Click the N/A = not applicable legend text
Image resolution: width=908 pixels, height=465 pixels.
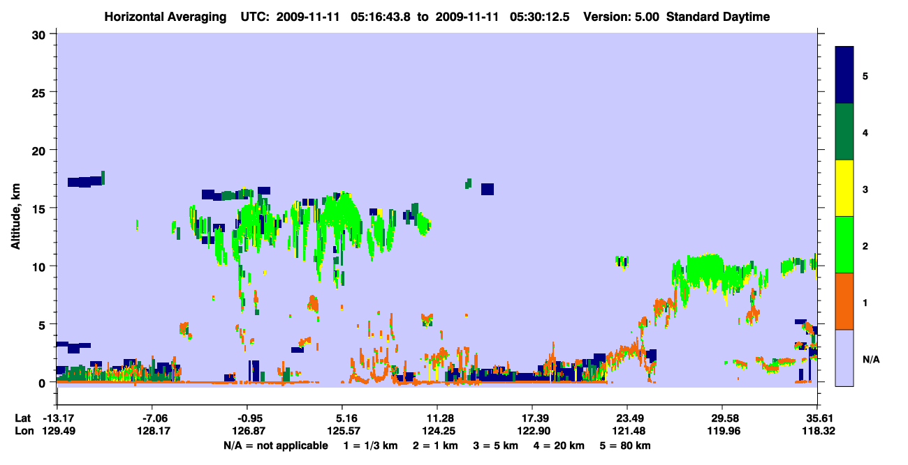[x=275, y=445]
